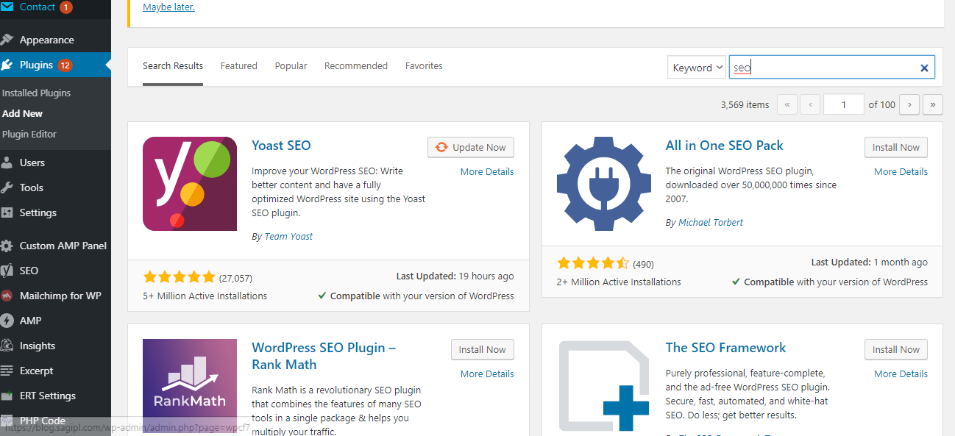Switch to the Popular tab
Image resolution: width=955 pixels, height=436 pixels.
pos(291,65)
